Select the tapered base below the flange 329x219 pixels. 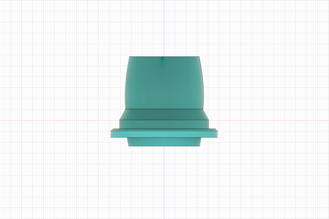click(164, 142)
